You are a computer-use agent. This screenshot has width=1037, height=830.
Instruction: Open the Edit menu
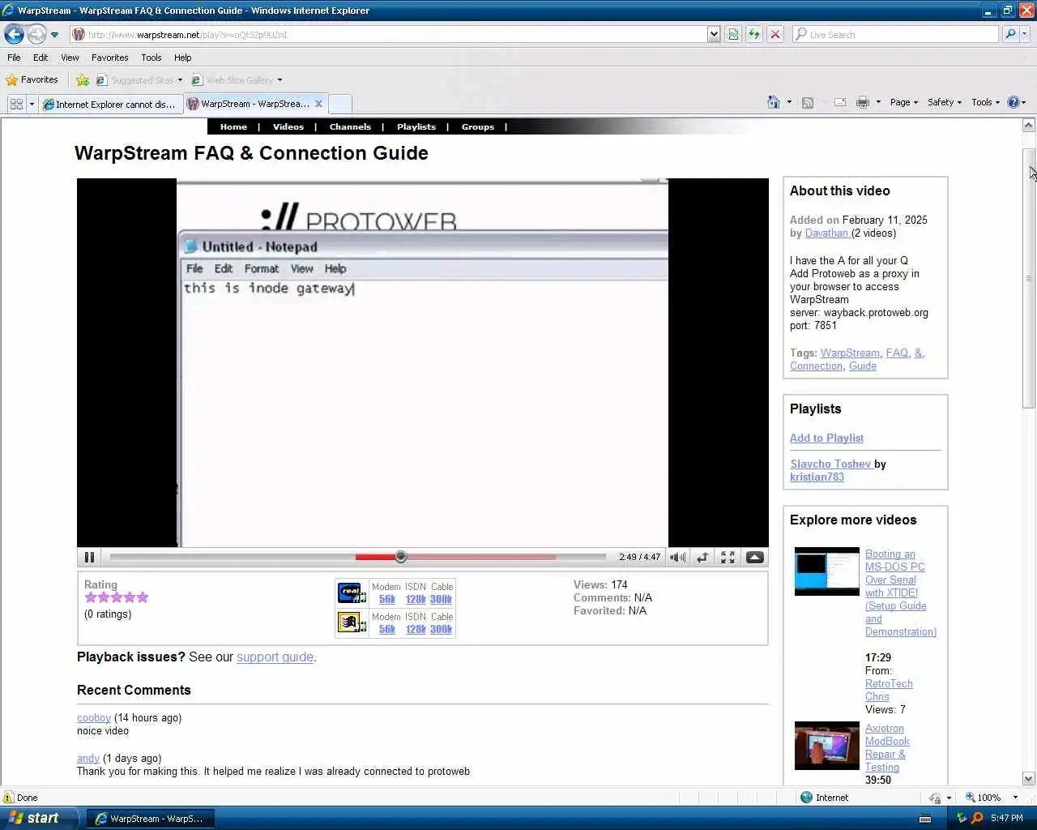click(x=41, y=58)
